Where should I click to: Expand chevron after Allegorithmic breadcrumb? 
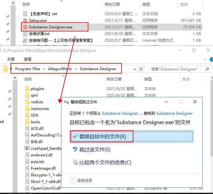click(x=76, y=69)
